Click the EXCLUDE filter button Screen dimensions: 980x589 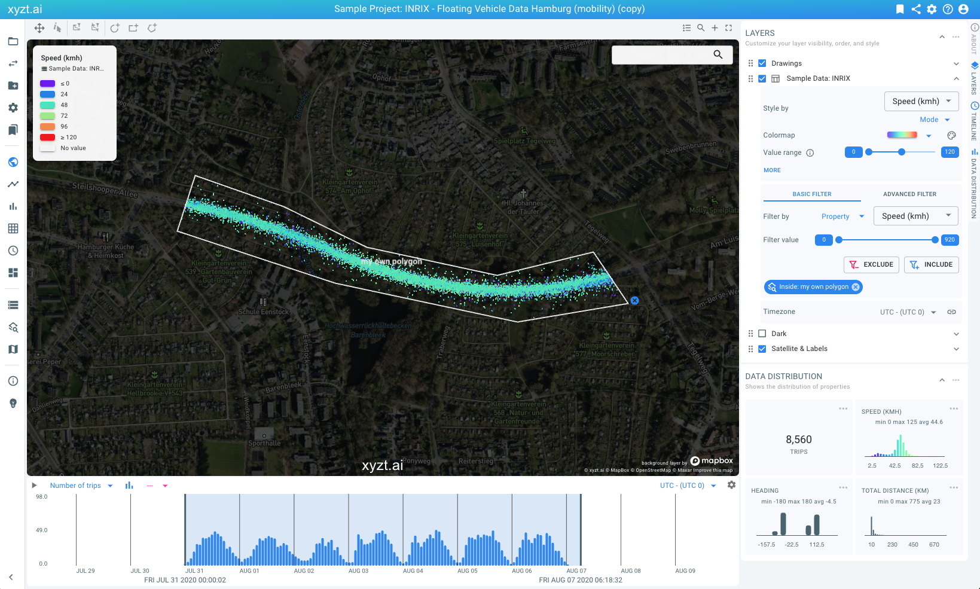871,265
